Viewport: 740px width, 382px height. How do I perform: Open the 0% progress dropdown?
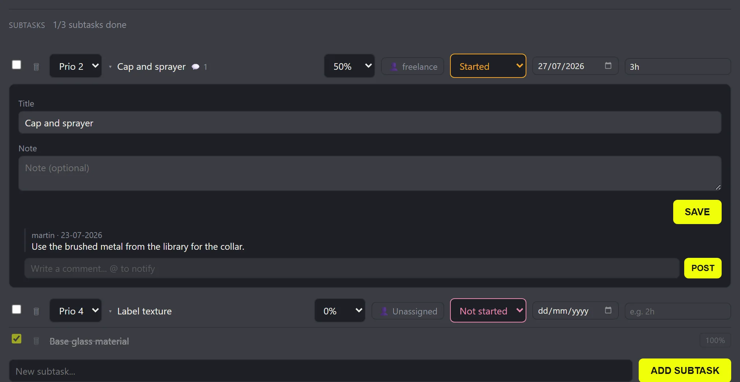(340, 311)
